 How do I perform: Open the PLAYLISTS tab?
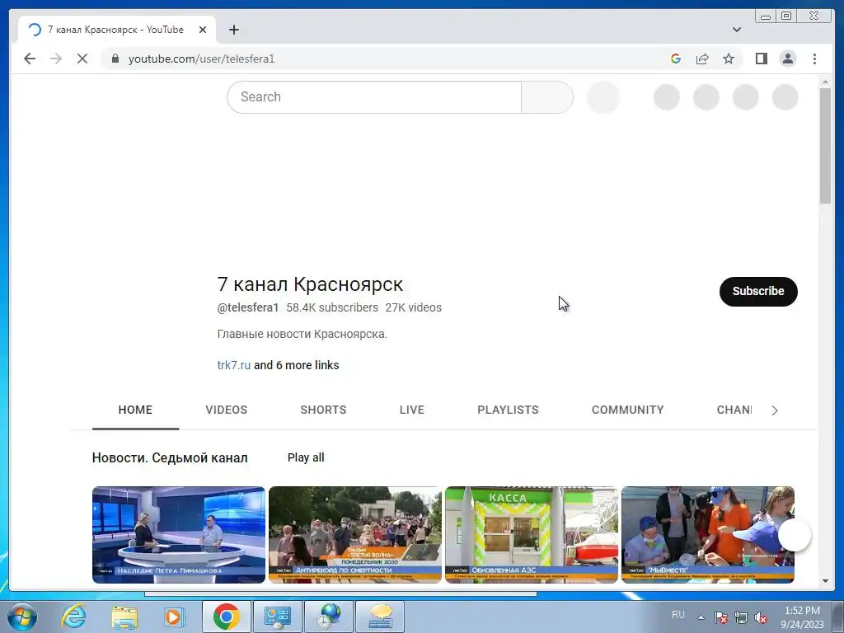508,410
